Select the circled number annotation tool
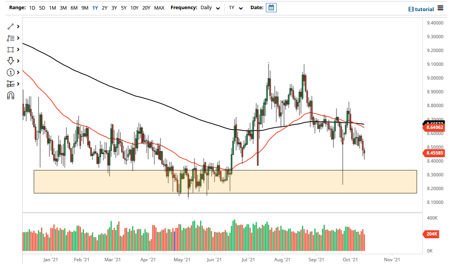The height and width of the screenshot is (267, 450). (x=11, y=72)
